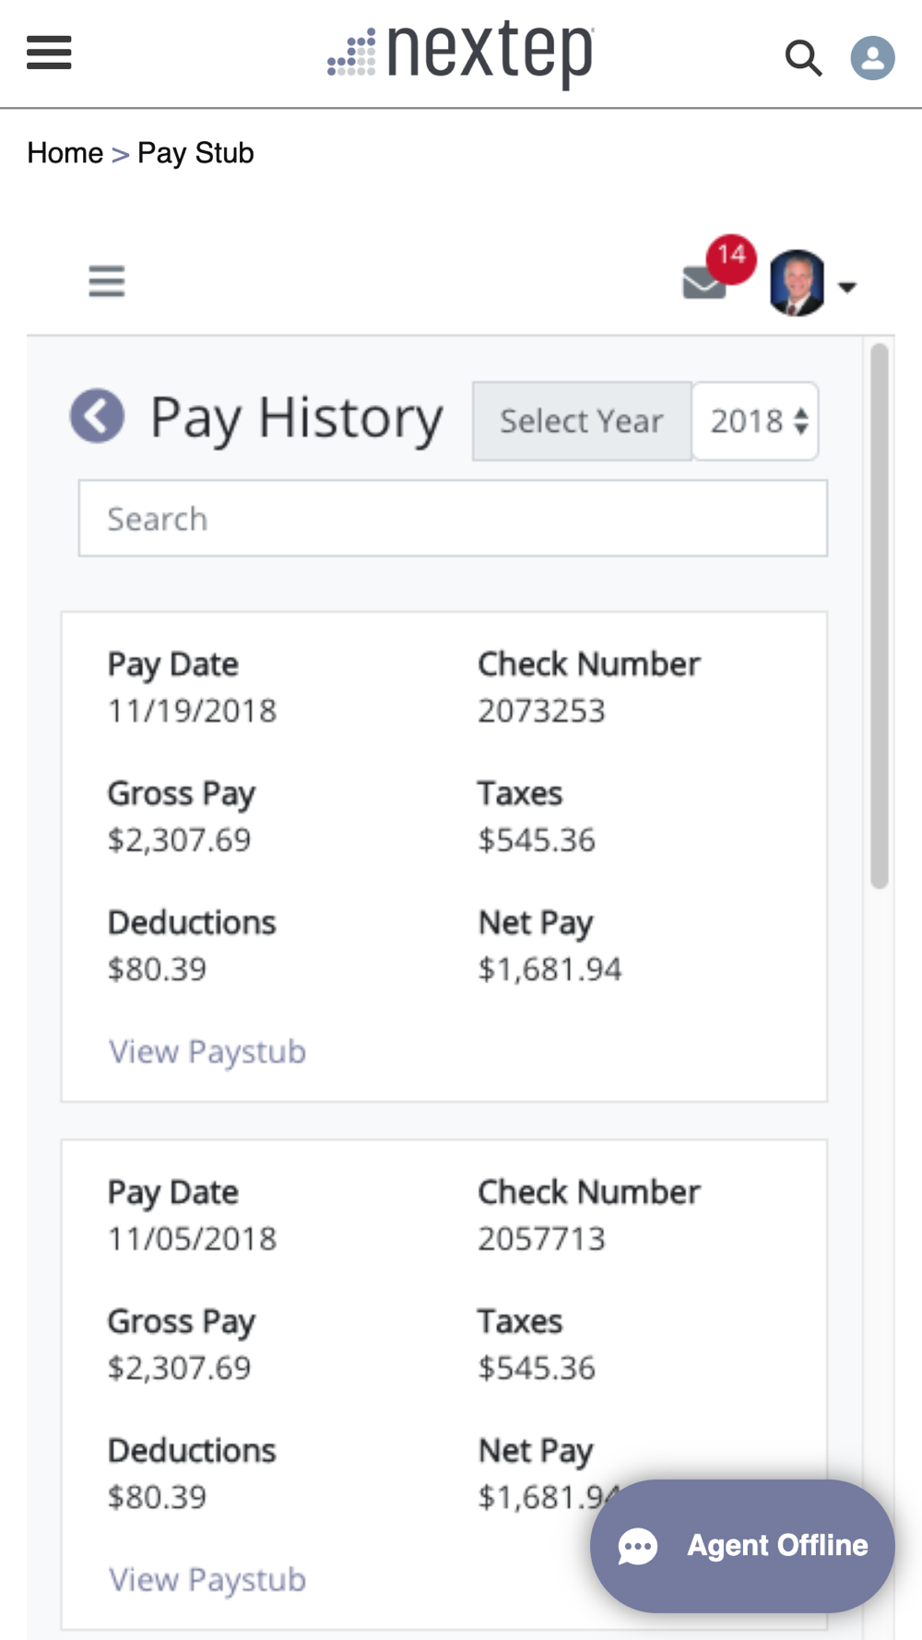Click the Pay Stub breadcrumb

point(195,152)
